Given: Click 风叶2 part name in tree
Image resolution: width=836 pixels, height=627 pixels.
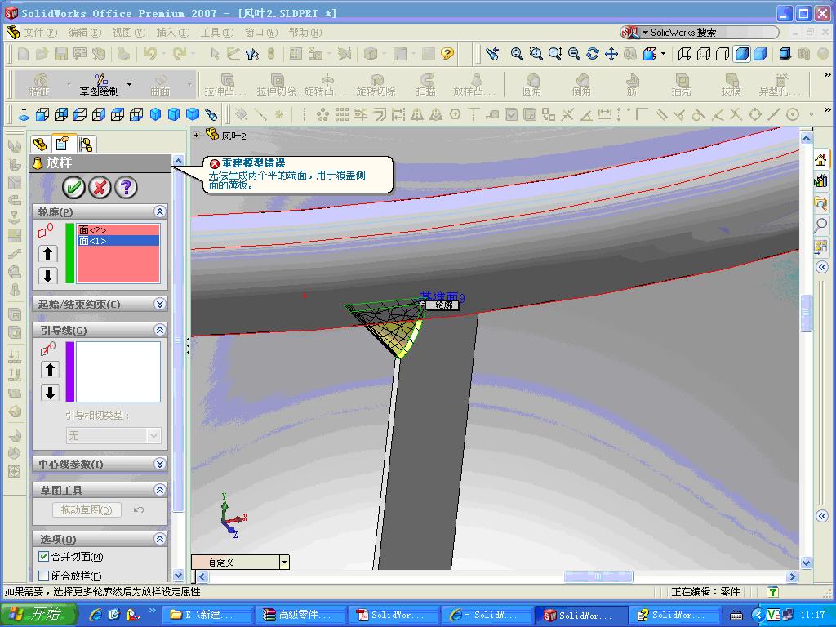Looking at the screenshot, I should pyautogui.click(x=233, y=136).
